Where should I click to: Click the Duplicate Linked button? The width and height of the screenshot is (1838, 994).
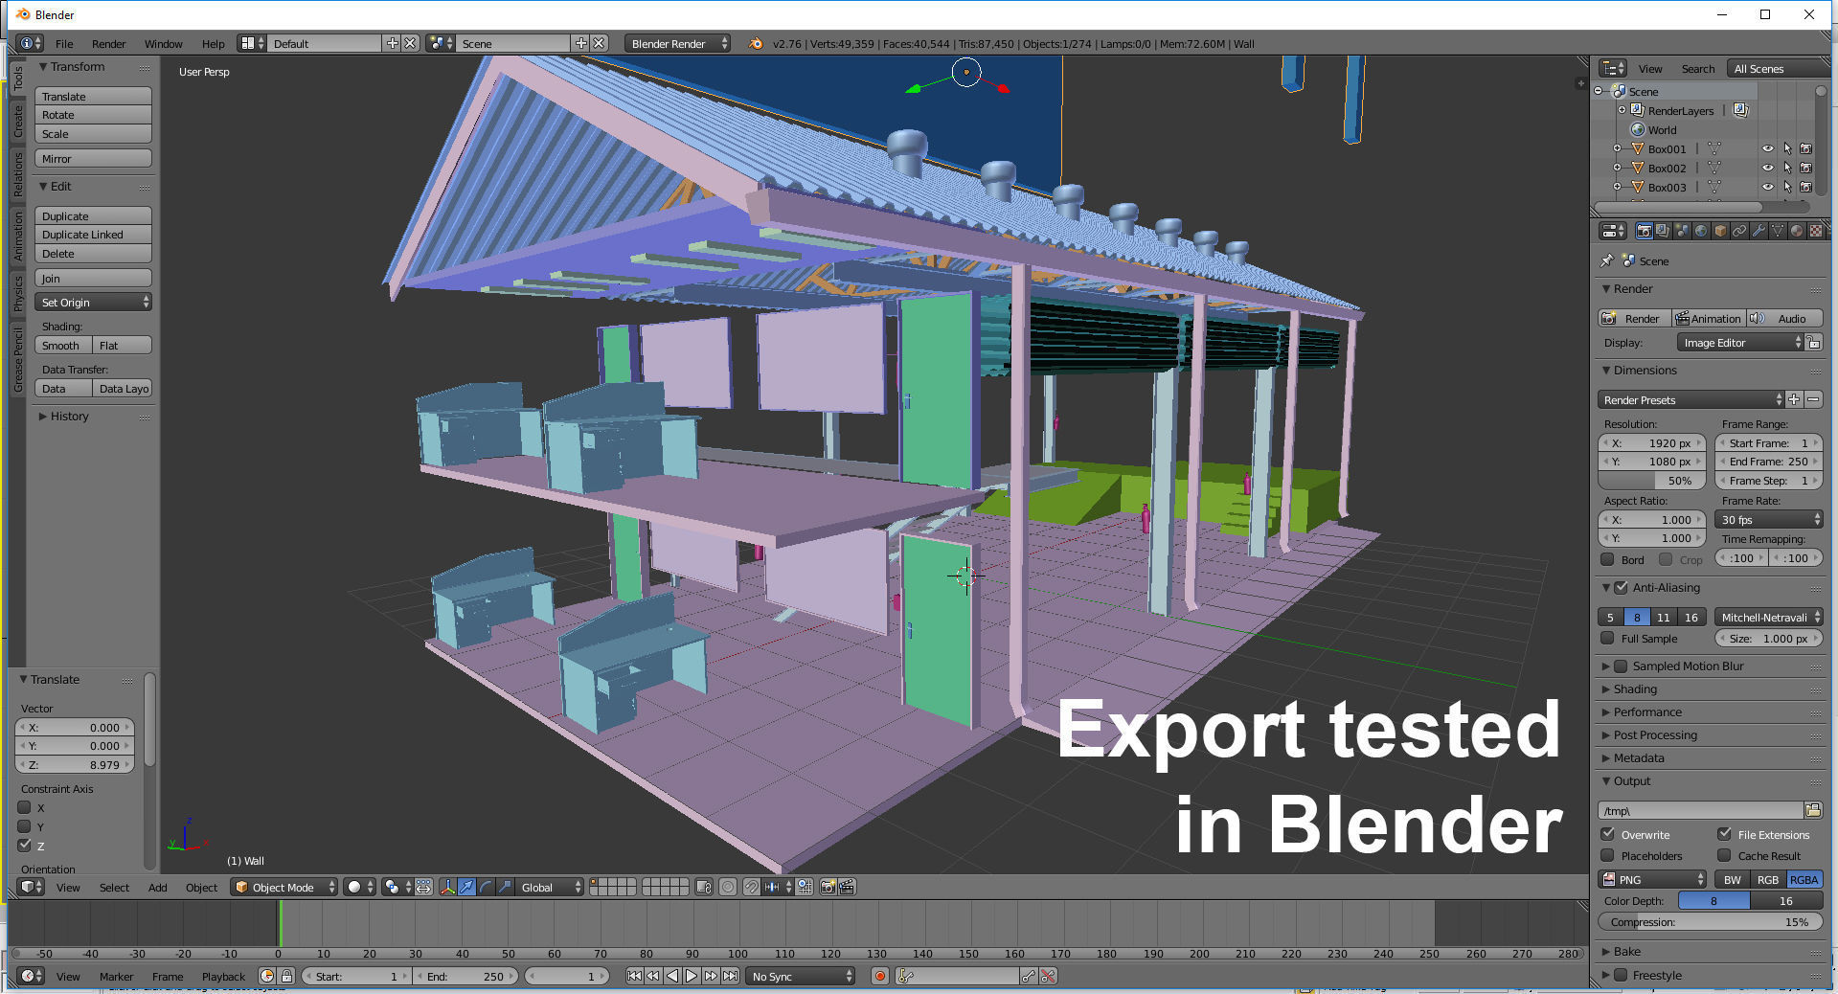coord(94,234)
